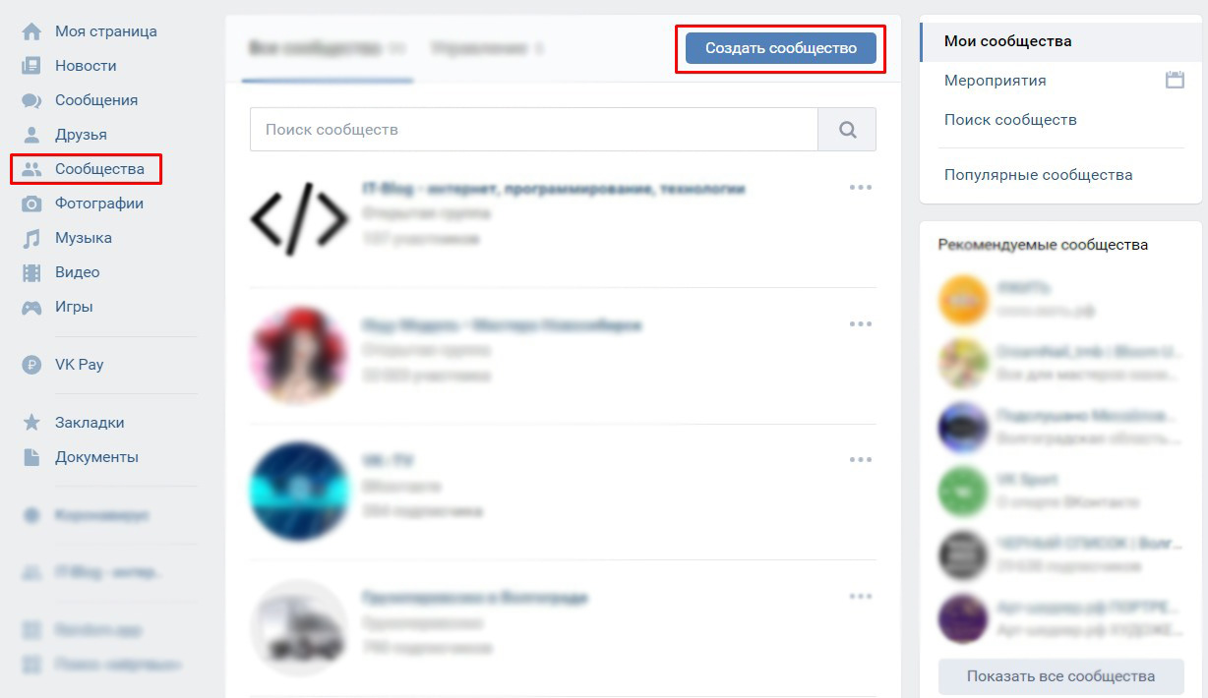Click the magnifier search button
Screen dimensions: 1208x698
[x=847, y=130]
